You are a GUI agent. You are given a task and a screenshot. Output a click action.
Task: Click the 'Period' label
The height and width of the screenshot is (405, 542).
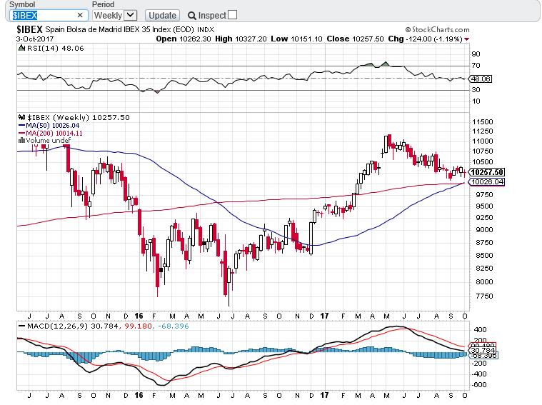(x=103, y=4)
